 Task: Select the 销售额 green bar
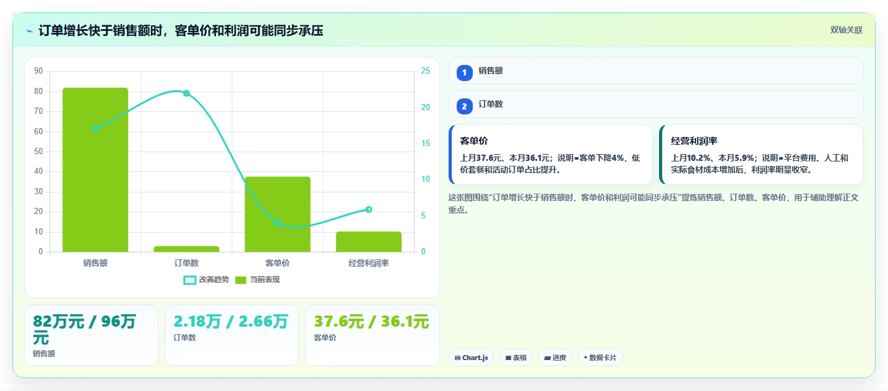(95, 170)
